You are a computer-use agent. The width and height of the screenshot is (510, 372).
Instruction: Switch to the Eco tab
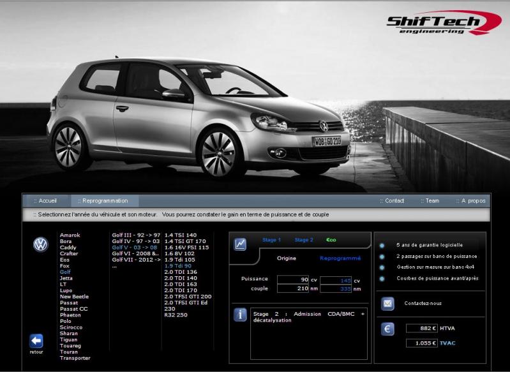pos(331,240)
